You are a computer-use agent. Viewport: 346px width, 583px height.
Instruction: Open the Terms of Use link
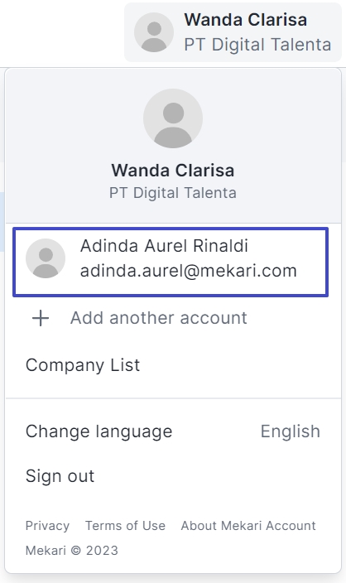point(125,526)
